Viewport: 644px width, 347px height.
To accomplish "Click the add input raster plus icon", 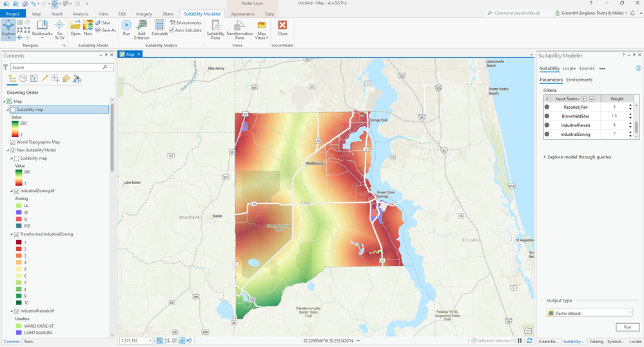I will [x=583, y=98].
